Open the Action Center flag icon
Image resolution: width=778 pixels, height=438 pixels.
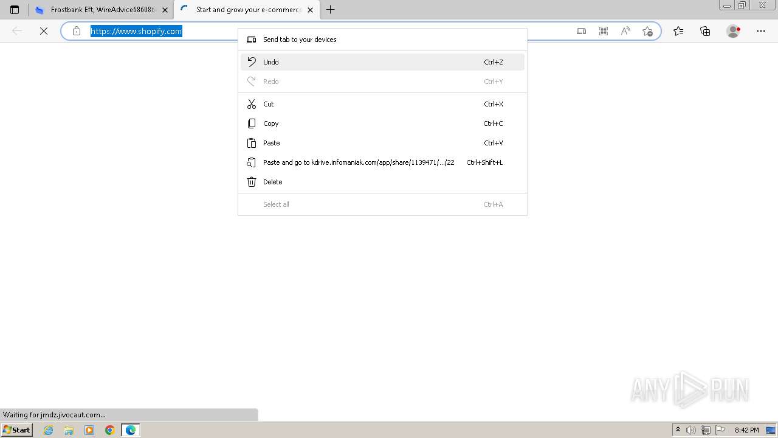click(720, 430)
